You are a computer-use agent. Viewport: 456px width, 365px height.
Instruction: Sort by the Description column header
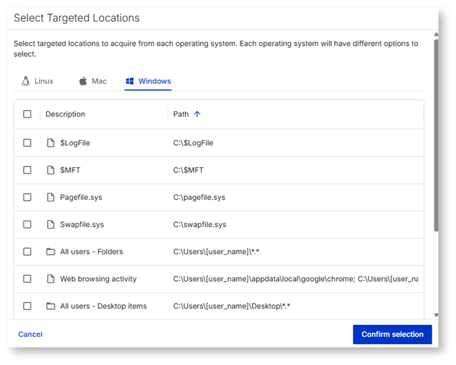point(65,114)
